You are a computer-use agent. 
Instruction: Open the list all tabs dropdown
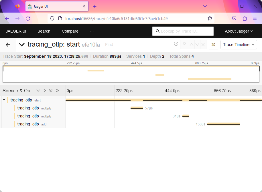(x=205, y=6)
